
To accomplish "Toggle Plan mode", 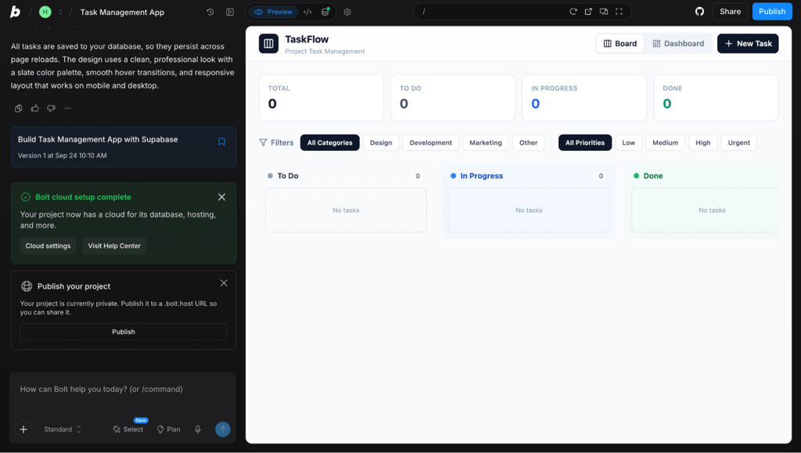I will tap(169, 430).
